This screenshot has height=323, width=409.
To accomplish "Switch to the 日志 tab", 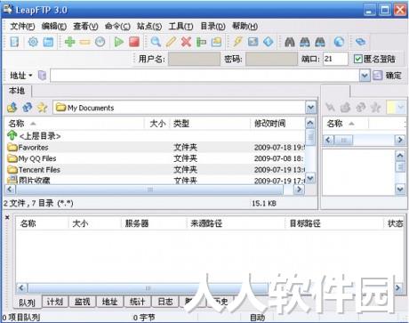I will pos(165,302).
